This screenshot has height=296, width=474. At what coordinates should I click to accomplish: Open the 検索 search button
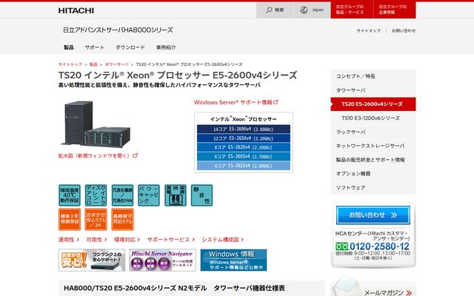pos(275,10)
